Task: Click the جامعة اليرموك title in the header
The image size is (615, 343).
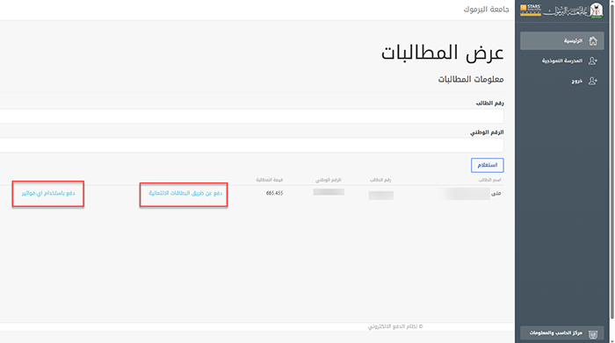Action: pyautogui.click(x=486, y=10)
